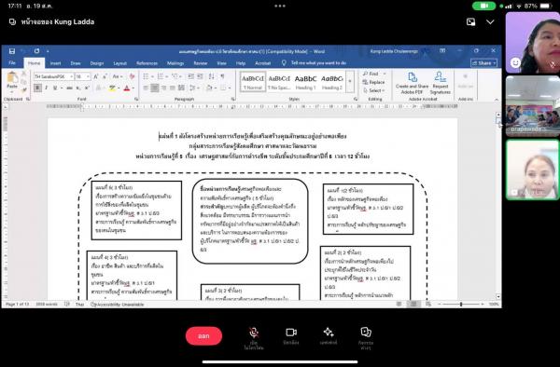Viewport: 560px width, 367px height.
Task: Mute microphone icon in call controls
Action: click(254, 333)
